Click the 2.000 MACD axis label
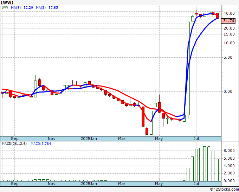The width and height of the screenshot is (239, 192). pyautogui.click(x=229, y=173)
